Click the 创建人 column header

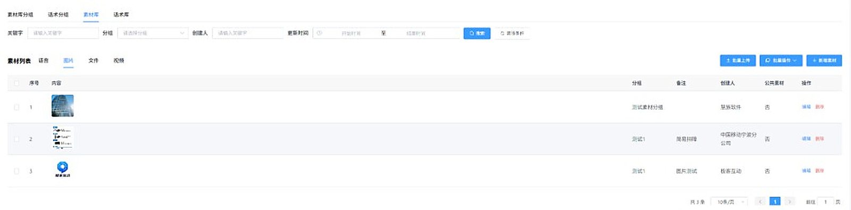pos(728,83)
